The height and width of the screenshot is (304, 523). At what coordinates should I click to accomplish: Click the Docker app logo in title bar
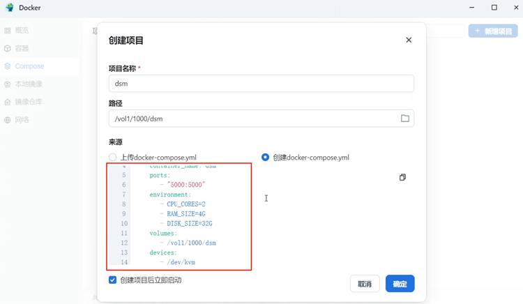[10, 8]
